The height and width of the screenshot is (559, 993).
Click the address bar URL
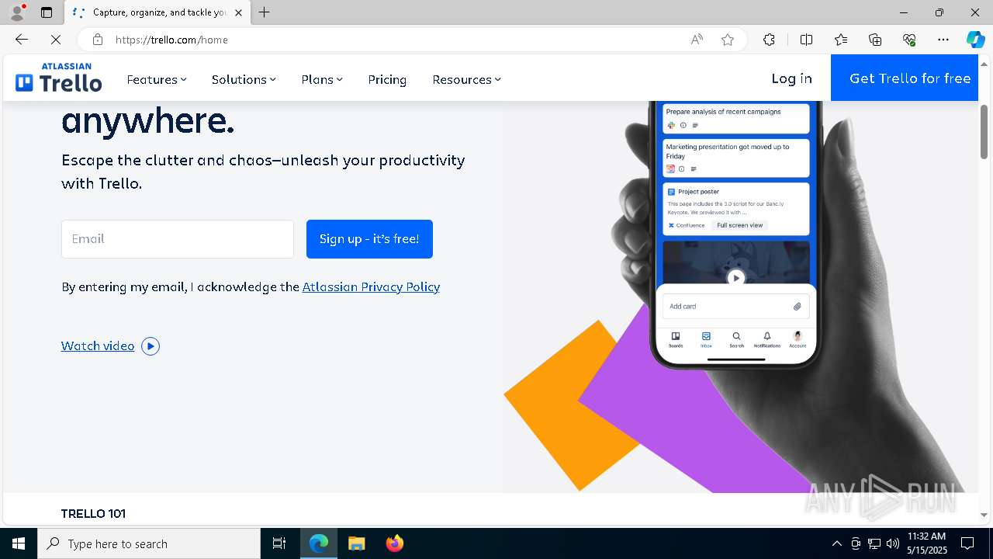coord(171,40)
